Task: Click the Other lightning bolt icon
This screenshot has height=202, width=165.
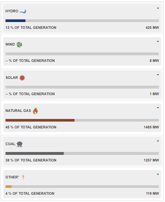Action: tap(23, 177)
